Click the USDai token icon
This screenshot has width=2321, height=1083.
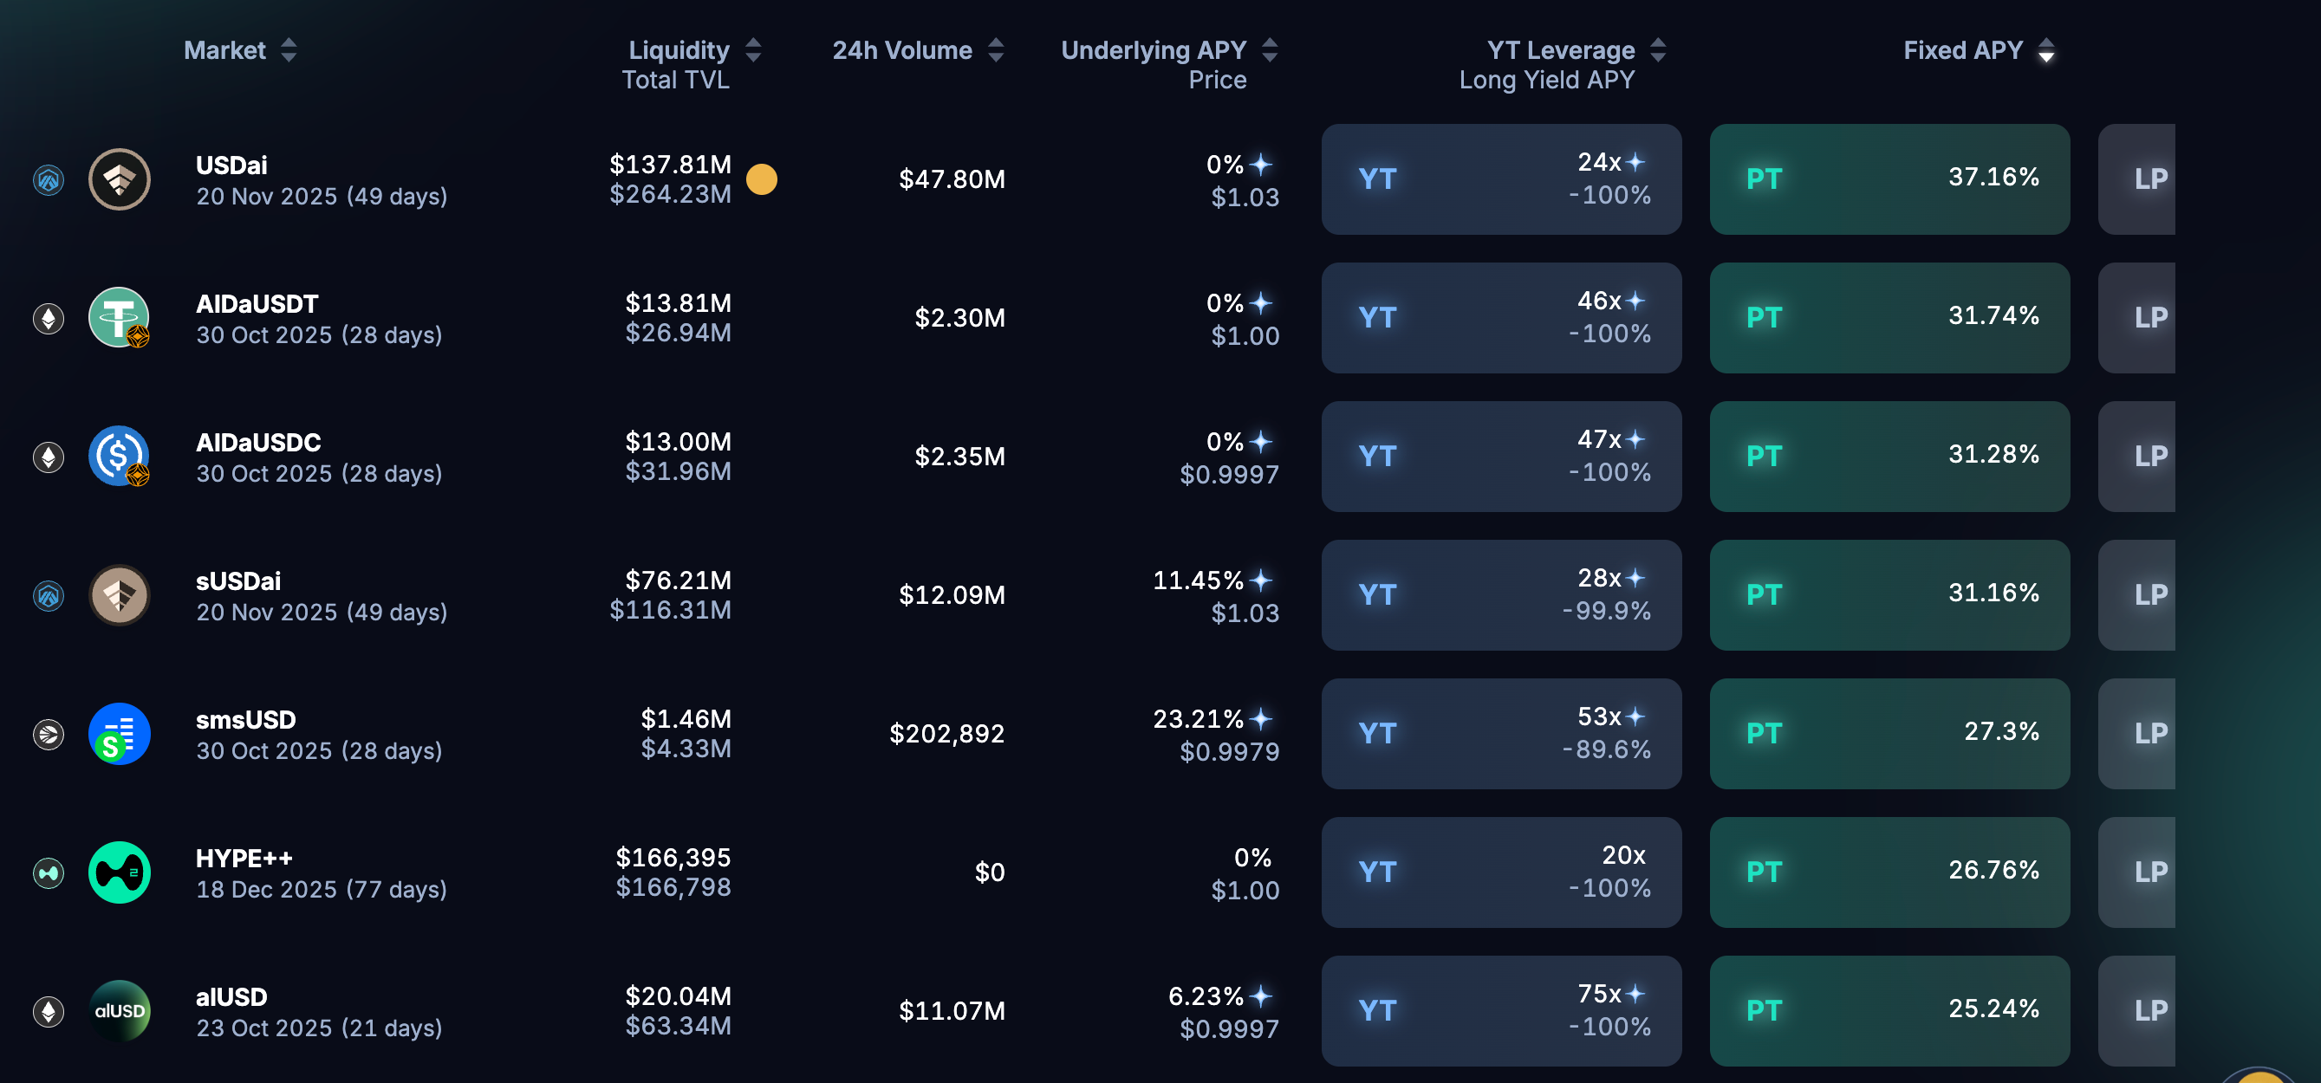119,179
